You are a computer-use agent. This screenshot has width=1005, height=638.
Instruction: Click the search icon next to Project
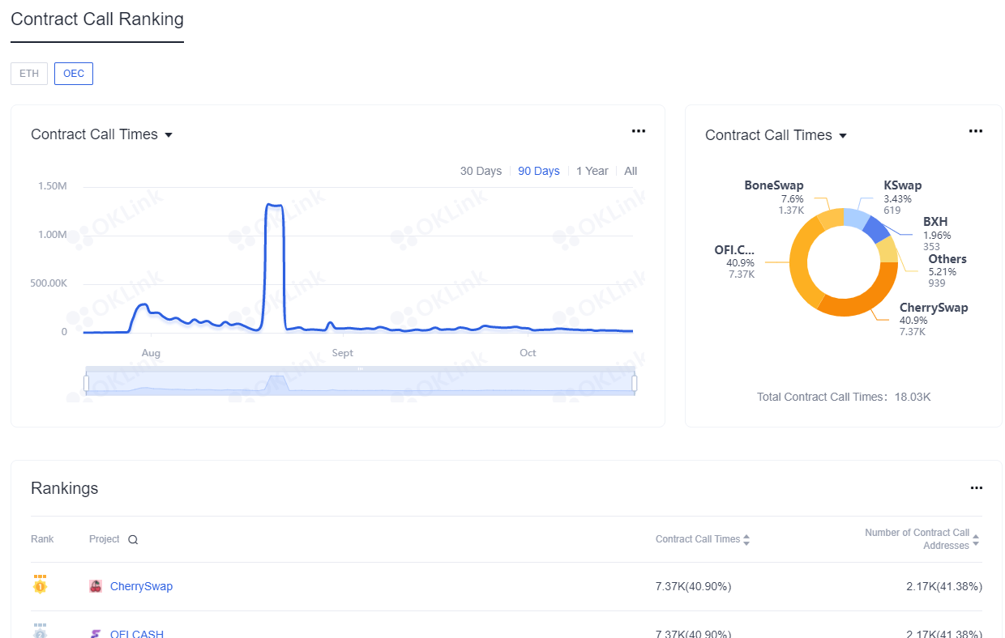(133, 540)
